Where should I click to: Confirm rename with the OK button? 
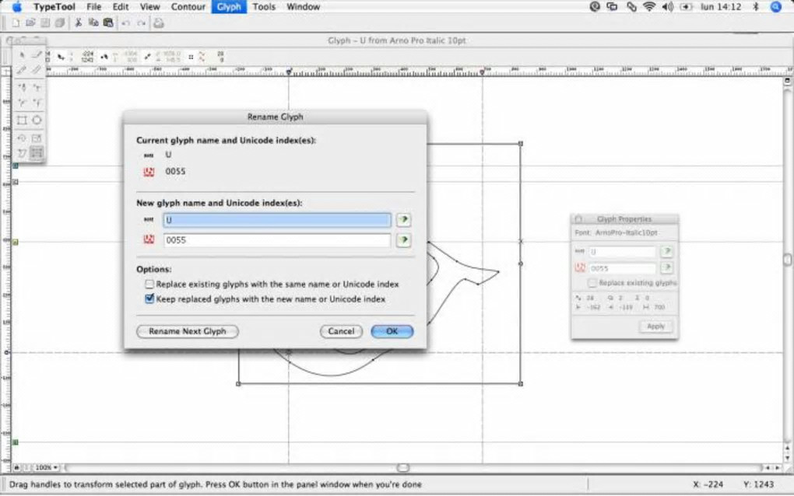392,331
